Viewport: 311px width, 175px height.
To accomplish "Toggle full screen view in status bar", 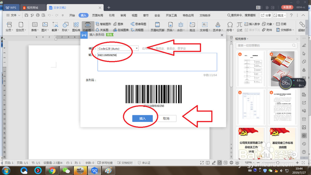I will coord(202,163).
